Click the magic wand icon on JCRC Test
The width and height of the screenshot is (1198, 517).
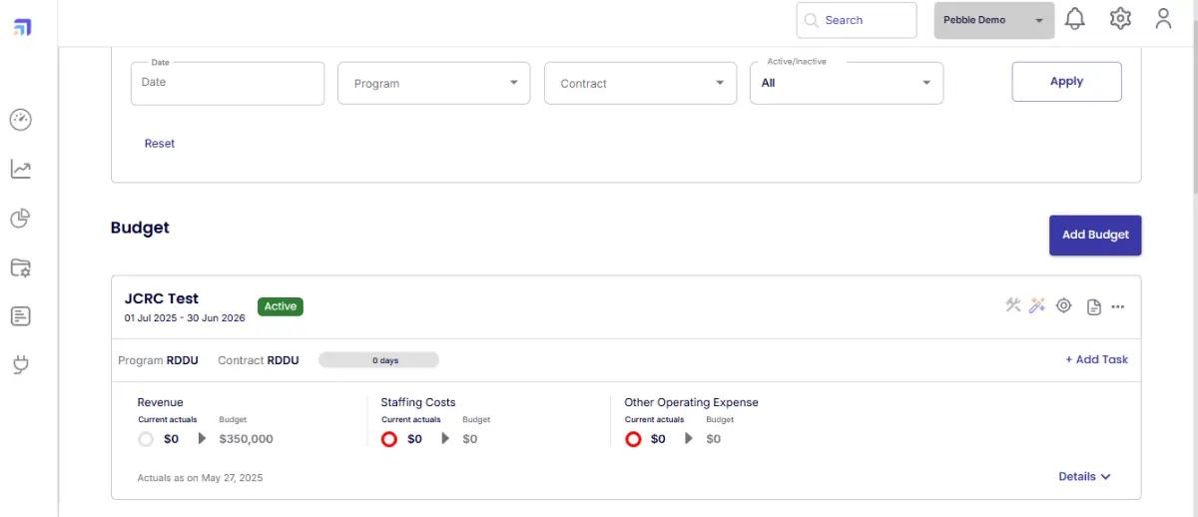point(1037,305)
